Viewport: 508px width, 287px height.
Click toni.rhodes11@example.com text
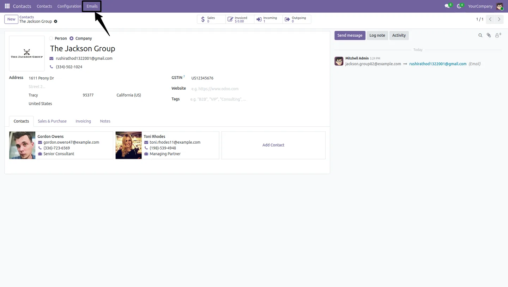coord(175,142)
